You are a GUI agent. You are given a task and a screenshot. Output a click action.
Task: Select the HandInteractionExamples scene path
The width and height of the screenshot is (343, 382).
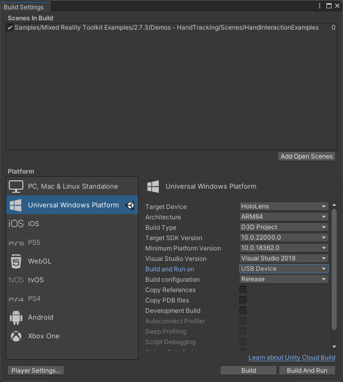(167, 28)
